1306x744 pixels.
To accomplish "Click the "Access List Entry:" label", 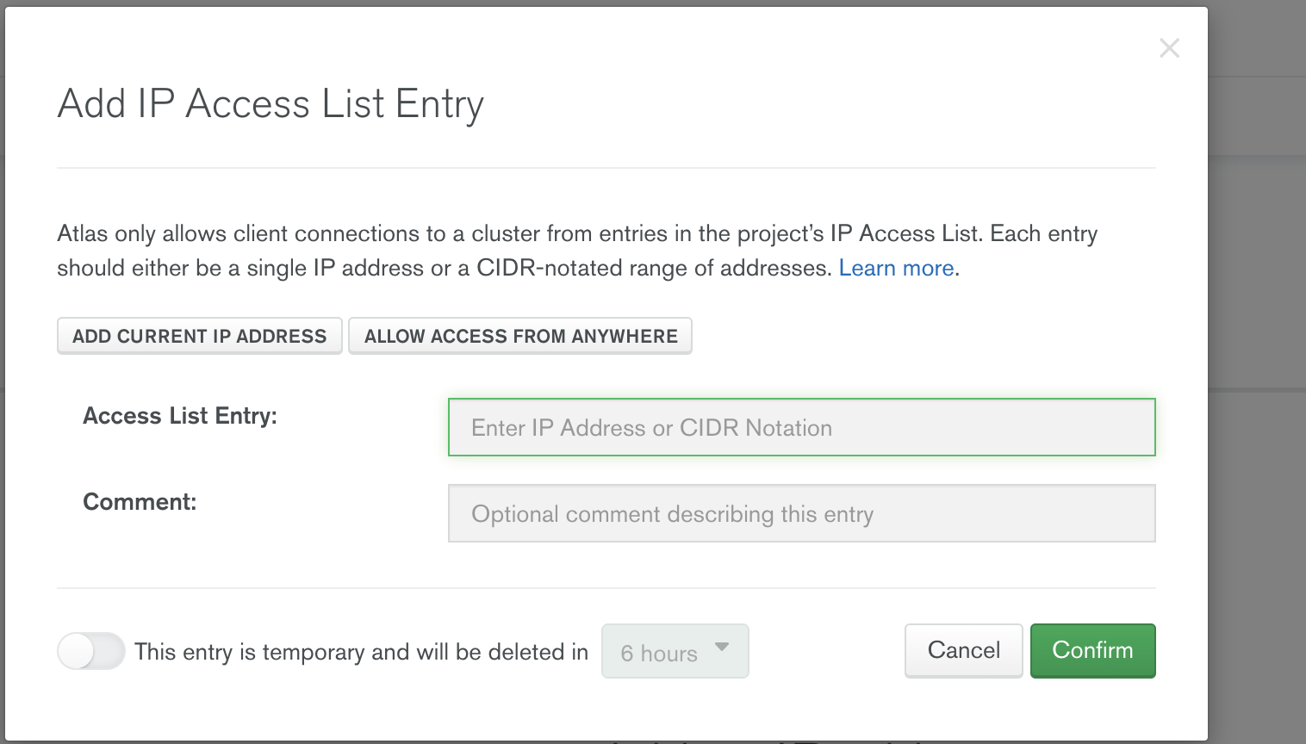I will coord(180,416).
